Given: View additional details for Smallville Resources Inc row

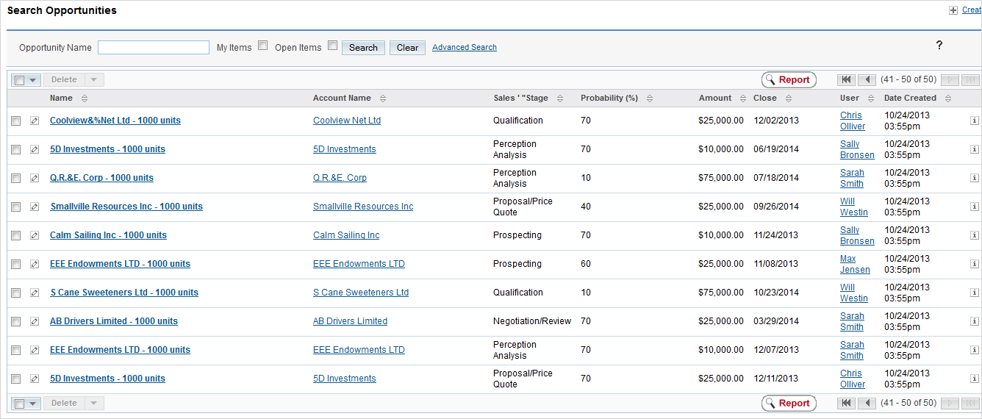Looking at the screenshot, I should (975, 207).
